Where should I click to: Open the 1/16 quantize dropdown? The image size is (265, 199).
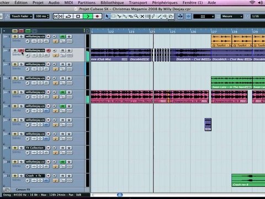pyautogui.click(x=258, y=17)
